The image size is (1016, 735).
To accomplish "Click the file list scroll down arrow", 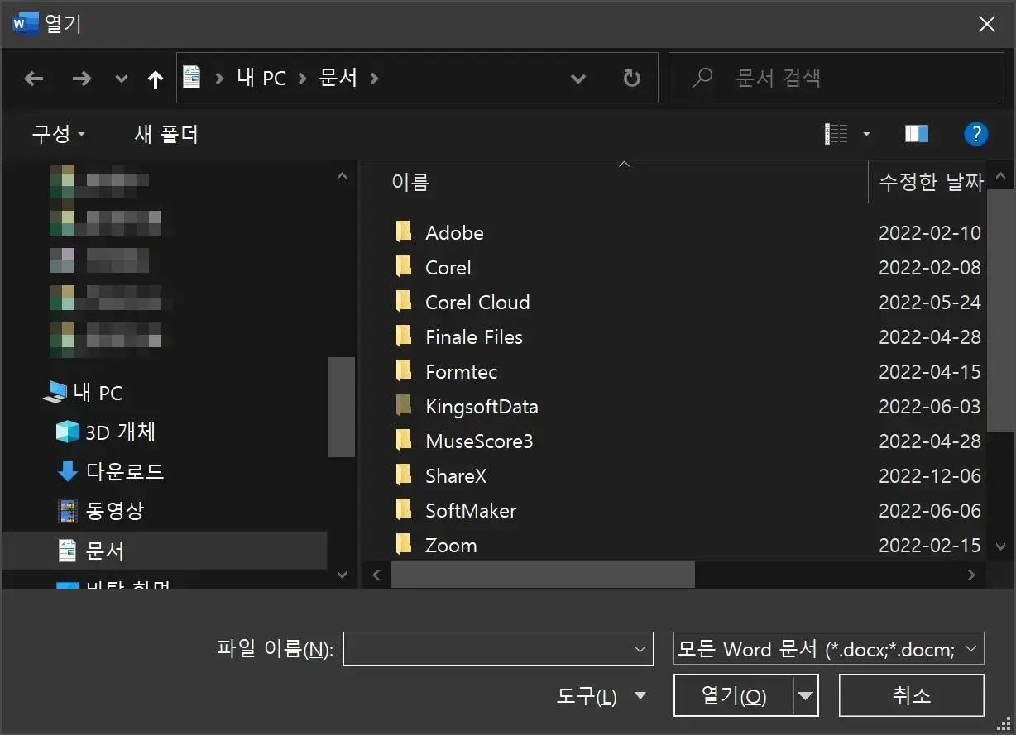I will click(999, 546).
